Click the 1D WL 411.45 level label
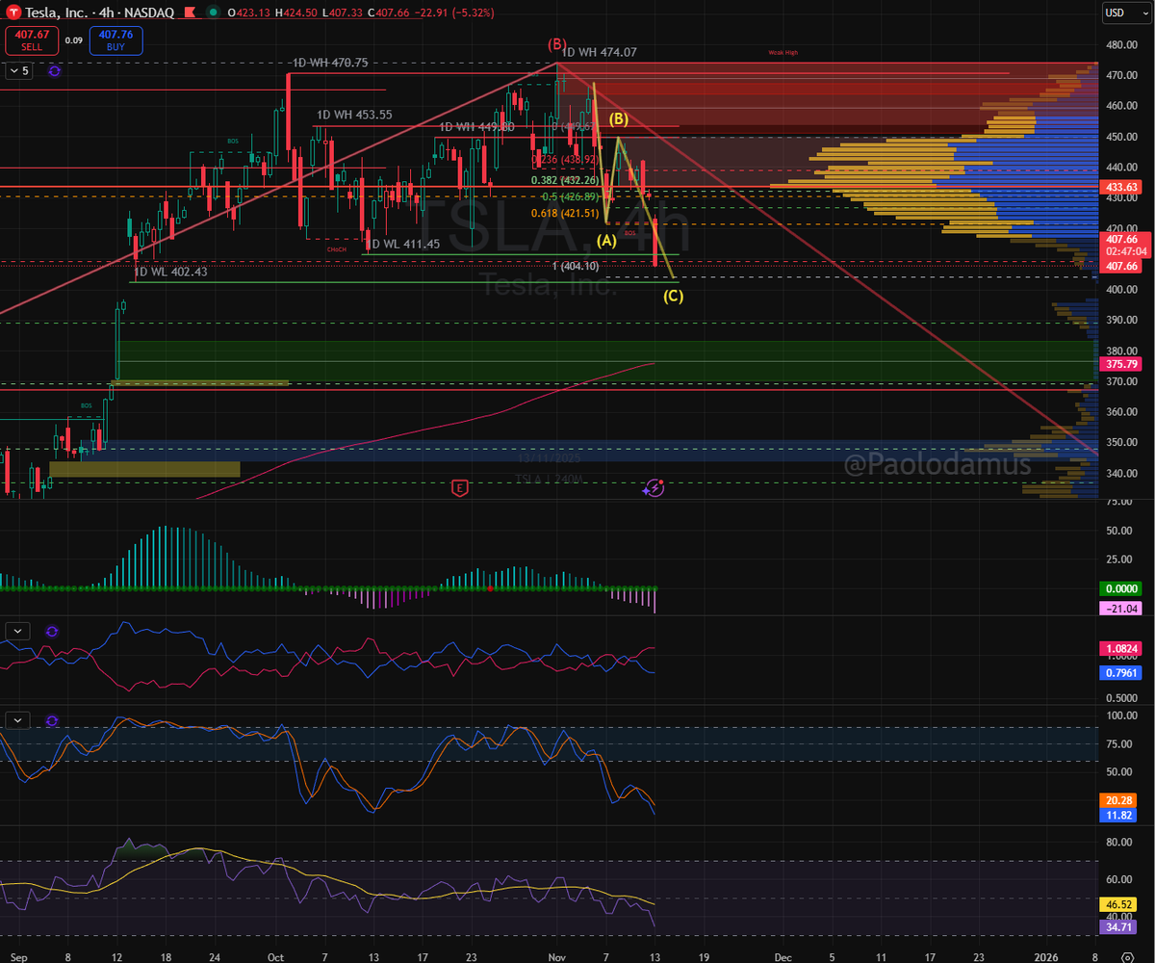The width and height of the screenshot is (1155, 963). pyautogui.click(x=402, y=245)
